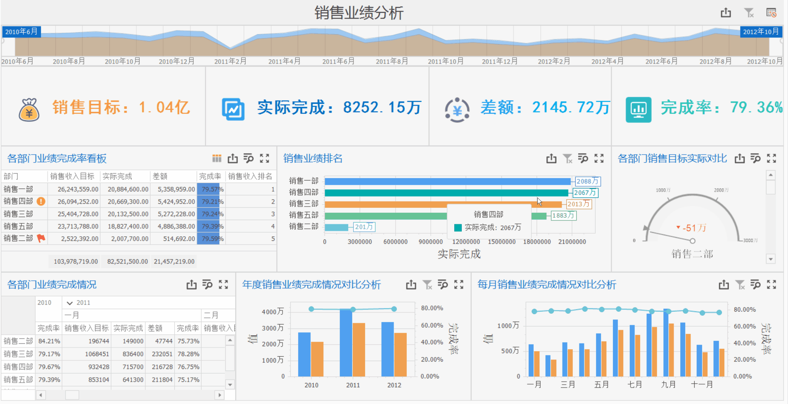
Task: Export the 各部门销售目标实际对比 gauge panel
Action: 739,158
